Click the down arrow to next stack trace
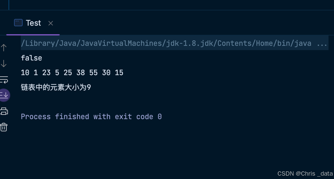This screenshot has height=179, width=334. (x=4, y=64)
